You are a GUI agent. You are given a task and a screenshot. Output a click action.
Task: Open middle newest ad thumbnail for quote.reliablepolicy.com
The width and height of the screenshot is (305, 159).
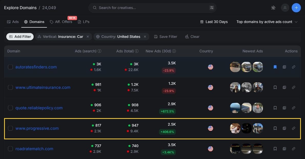click(x=246, y=108)
